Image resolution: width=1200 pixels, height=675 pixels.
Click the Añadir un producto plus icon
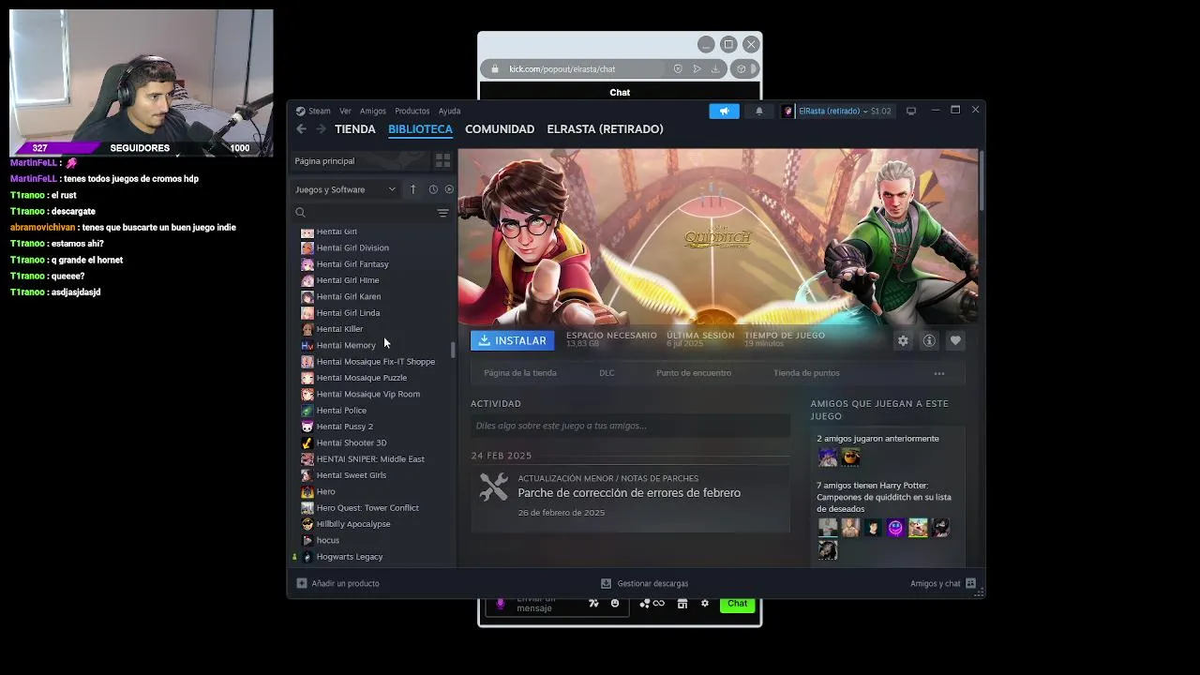click(x=302, y=583)
